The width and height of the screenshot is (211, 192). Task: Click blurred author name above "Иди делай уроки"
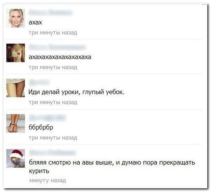click(39, 82)
